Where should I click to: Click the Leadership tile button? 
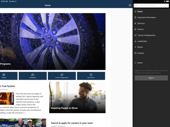tap(33, 76)
